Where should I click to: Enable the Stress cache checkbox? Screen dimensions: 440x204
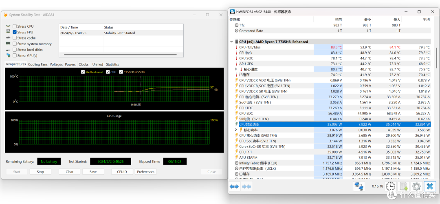pos(15,38)
